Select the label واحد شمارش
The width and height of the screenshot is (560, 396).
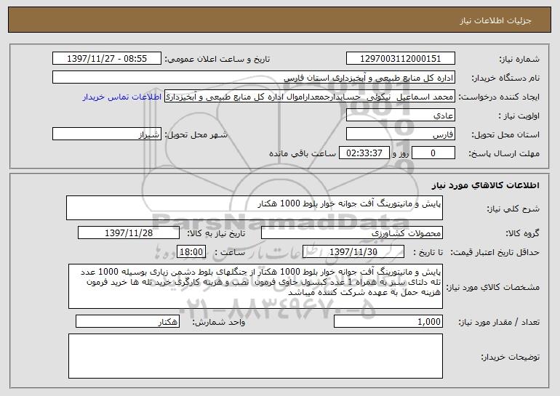coord(219,322)
